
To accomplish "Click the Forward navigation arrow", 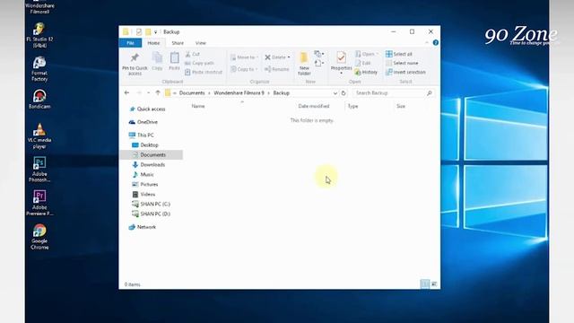I will click(139, 93).
